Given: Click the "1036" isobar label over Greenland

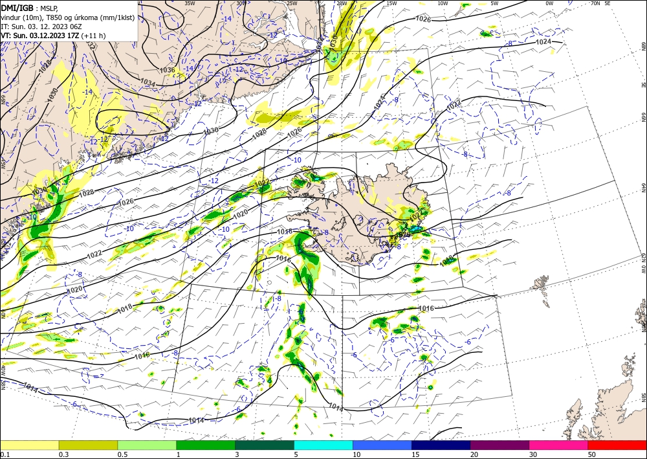Looking at the screenshot, I should 167,70.
